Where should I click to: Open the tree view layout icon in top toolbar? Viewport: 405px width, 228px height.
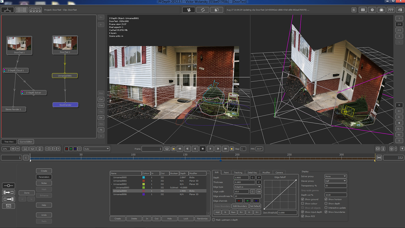8,10
